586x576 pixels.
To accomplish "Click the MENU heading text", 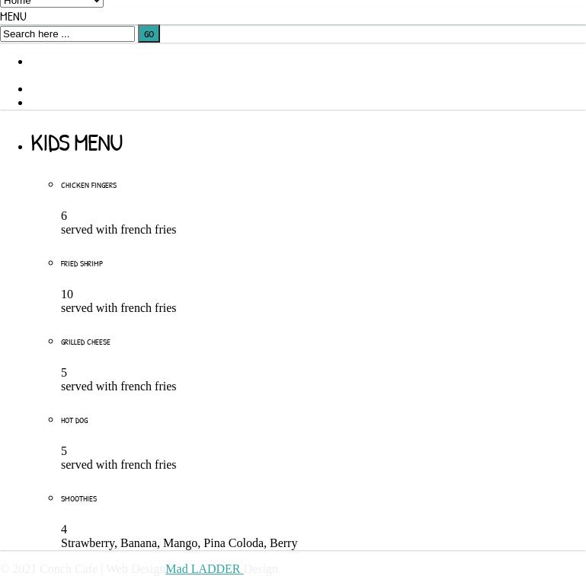I will coord(13,17).
